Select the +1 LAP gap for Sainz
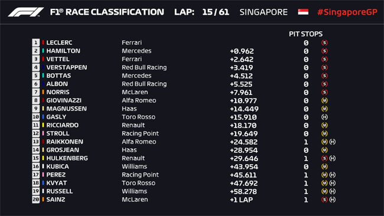 click(x=242, y=200)
